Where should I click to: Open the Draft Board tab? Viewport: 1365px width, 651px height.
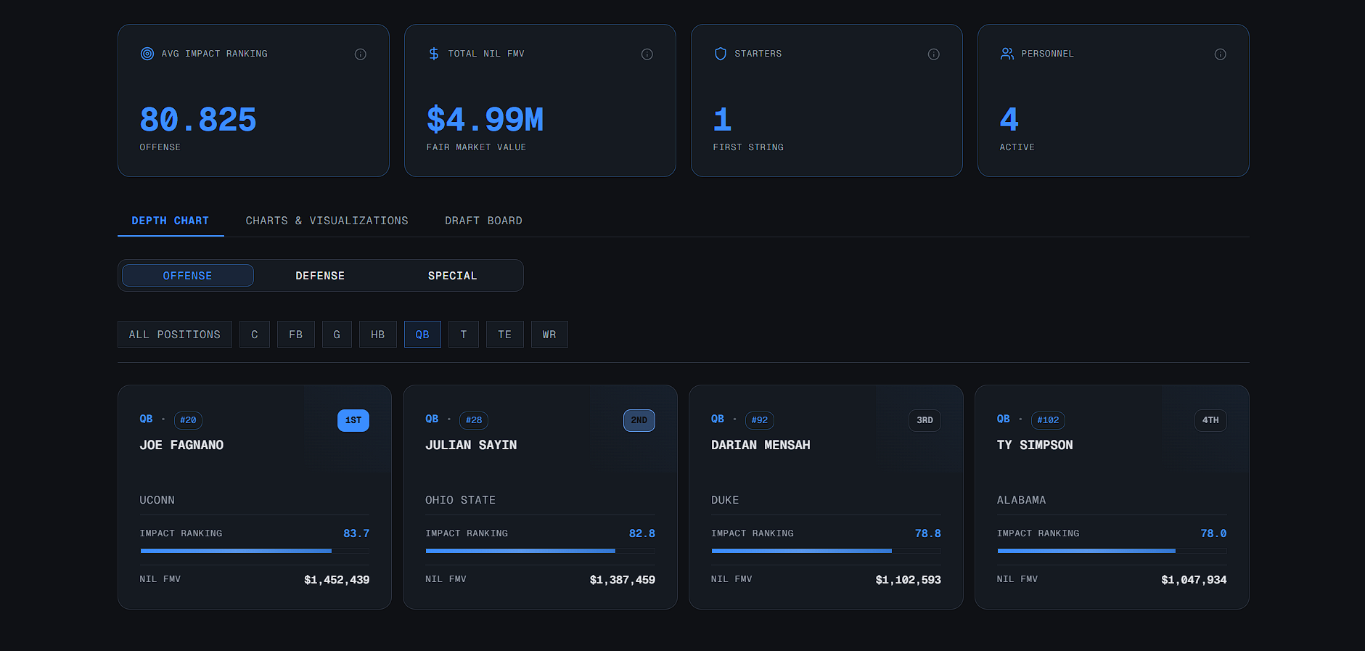tap(483, 221)
